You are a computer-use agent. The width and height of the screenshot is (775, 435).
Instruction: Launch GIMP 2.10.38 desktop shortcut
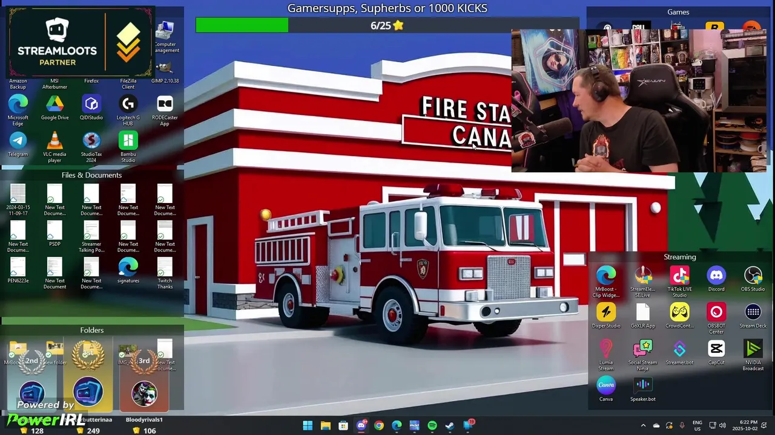coord(165,72)
